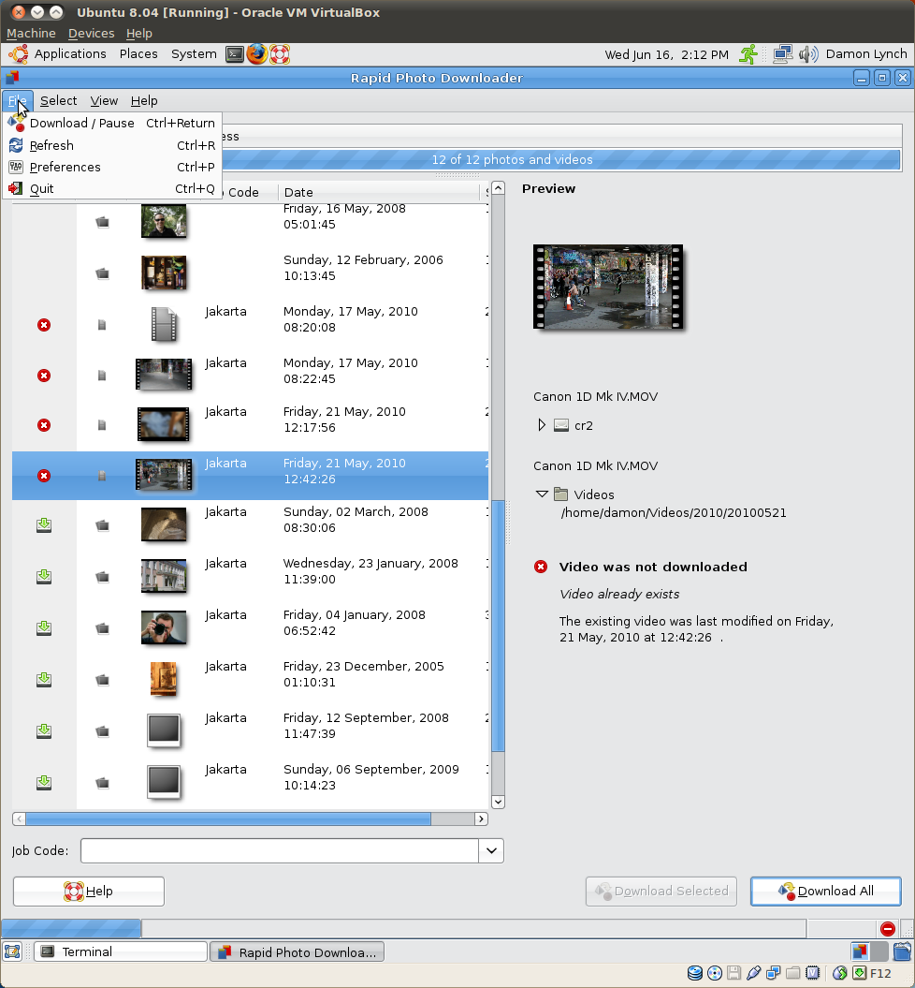Expand the cr2 tree item
Image resolution: width=915 pixels, height=988 pixels.
(542, 425)
